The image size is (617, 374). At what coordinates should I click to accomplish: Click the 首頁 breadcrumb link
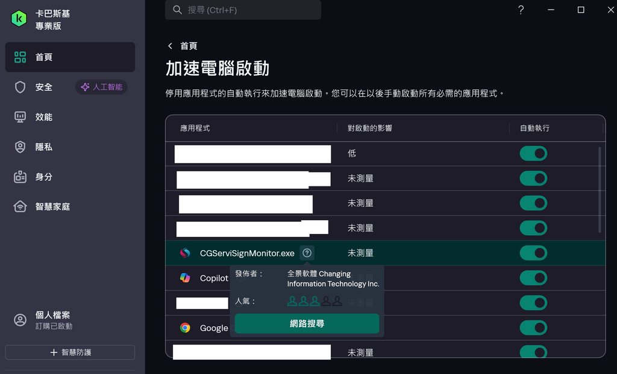point(189,46)
